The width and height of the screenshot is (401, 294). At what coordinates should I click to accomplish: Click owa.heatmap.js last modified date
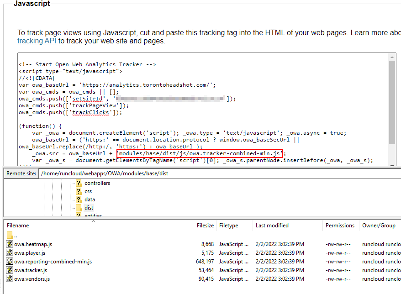[x=280, y=244]
